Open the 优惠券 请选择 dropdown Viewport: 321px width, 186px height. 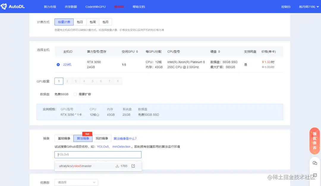[x=76, y=182]
